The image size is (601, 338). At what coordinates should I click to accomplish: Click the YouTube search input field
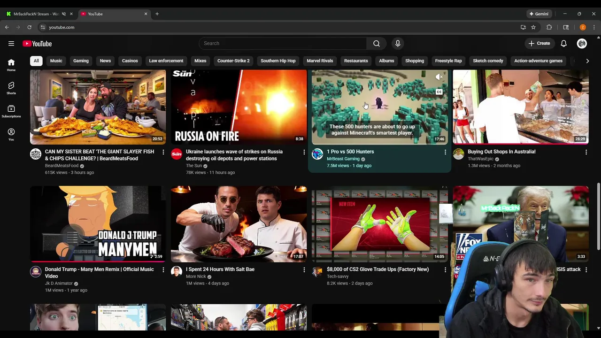pyautogui.click(x=283, y=44)
